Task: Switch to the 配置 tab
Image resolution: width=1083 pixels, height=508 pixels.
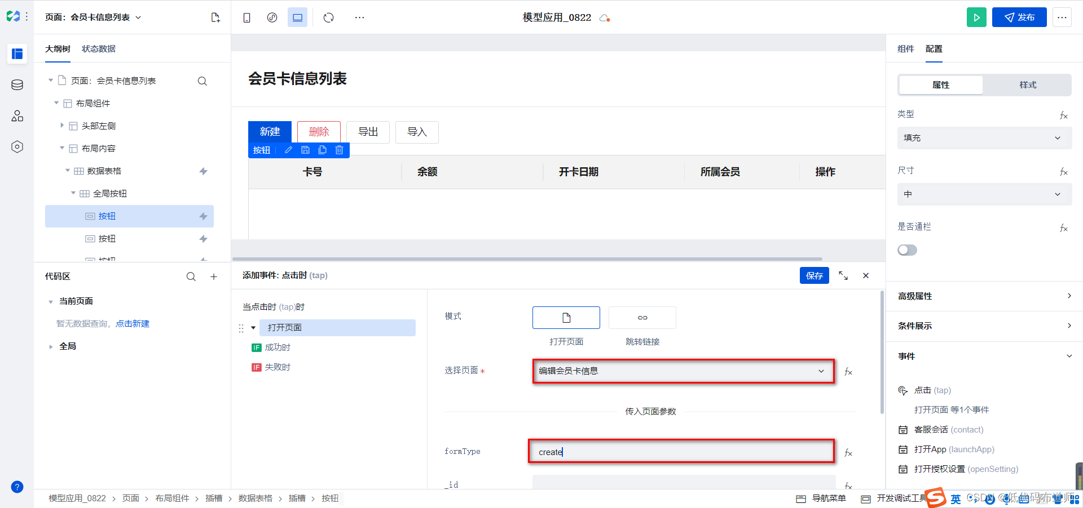Action: point(934,49)
